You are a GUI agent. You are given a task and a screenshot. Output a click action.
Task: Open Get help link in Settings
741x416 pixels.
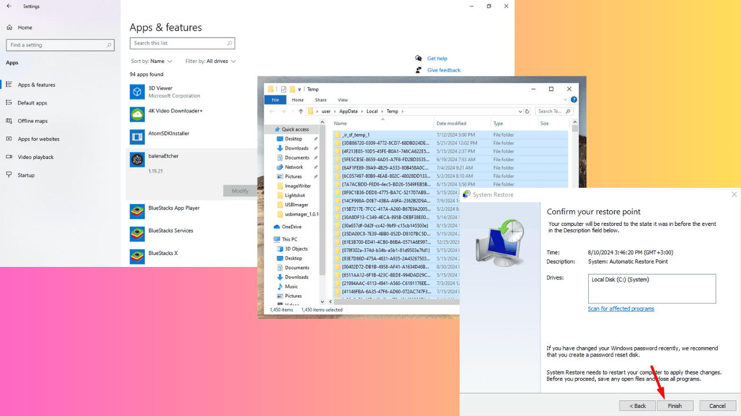(437, 58)
